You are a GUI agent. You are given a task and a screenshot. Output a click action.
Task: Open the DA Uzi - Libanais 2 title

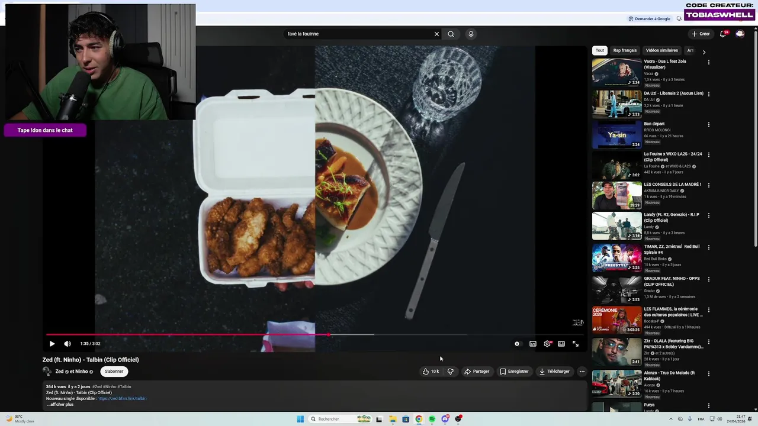pos(673,93)
